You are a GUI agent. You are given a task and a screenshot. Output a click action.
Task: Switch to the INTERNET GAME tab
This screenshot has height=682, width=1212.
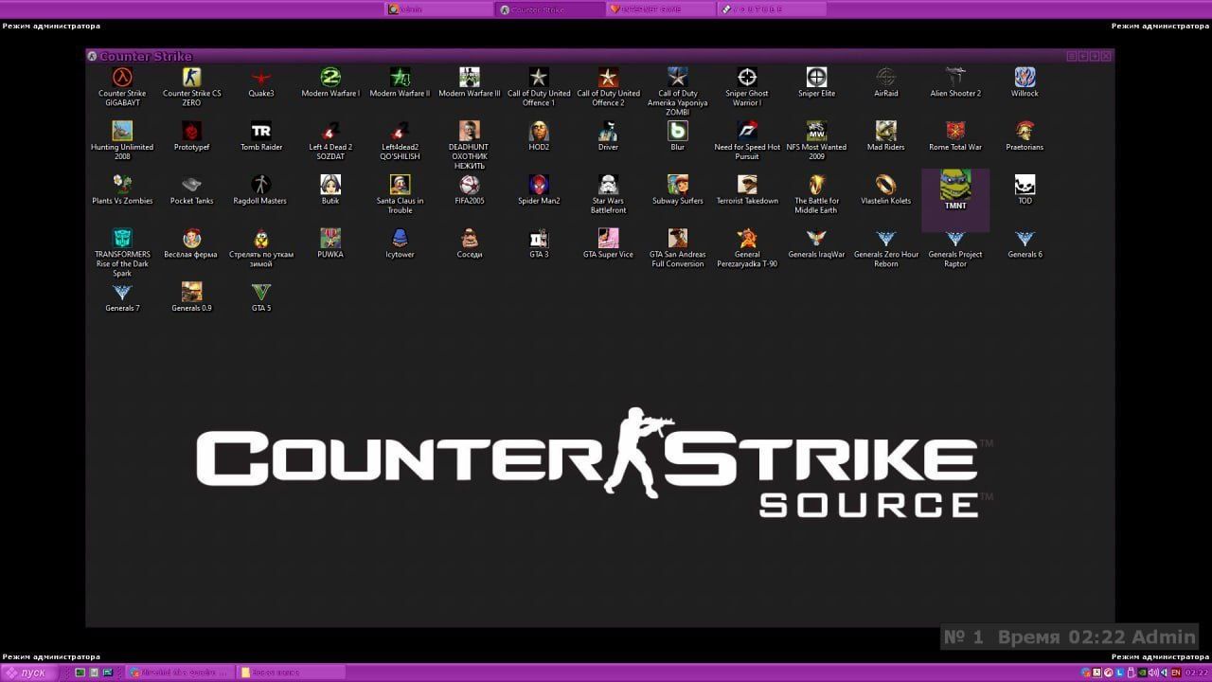point(661,9)
